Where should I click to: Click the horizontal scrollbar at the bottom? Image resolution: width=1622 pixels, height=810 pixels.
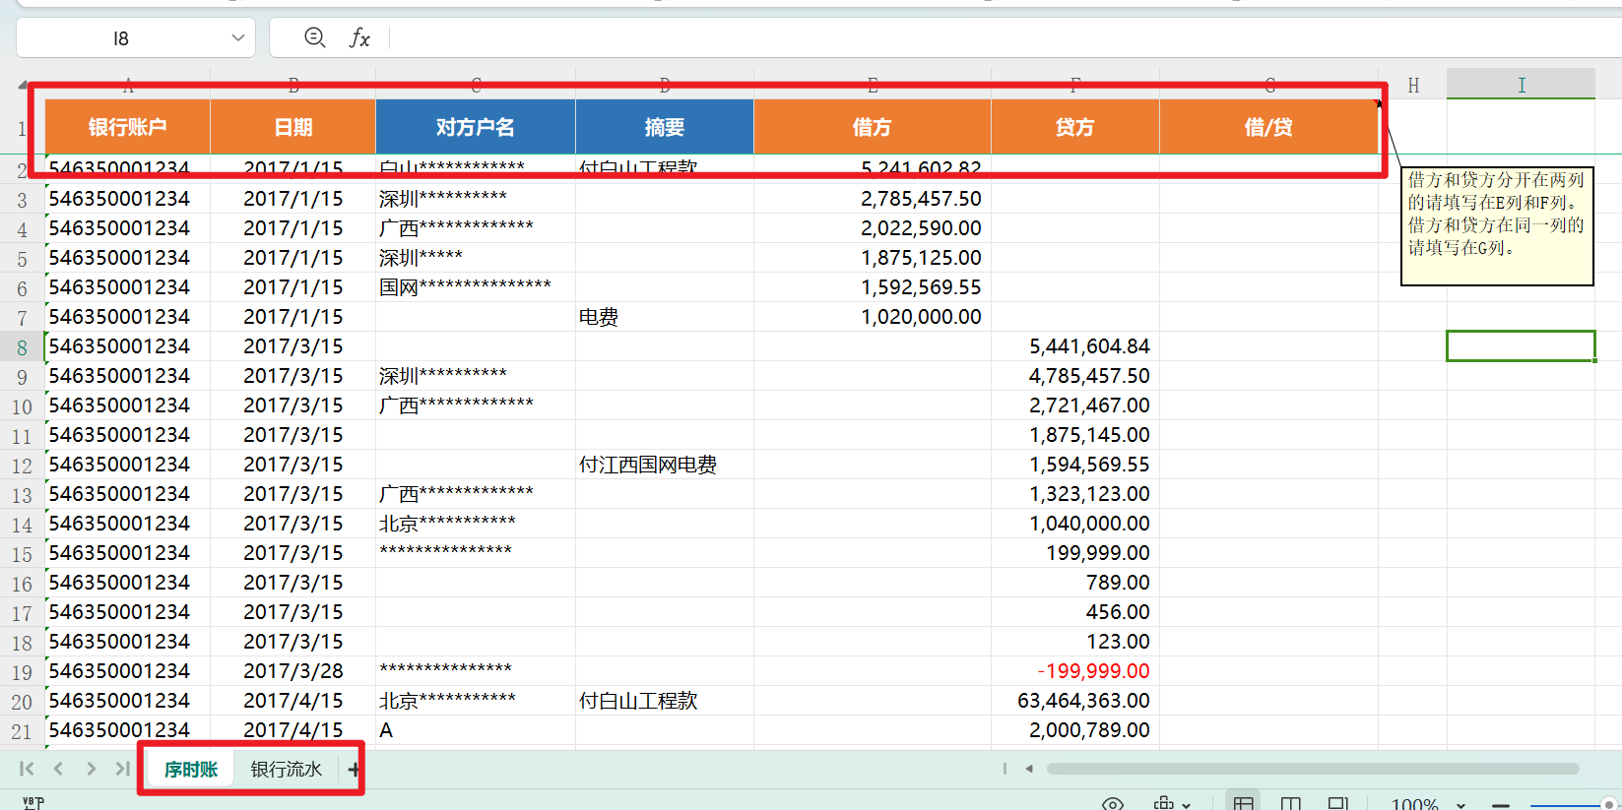[1312, 769]
